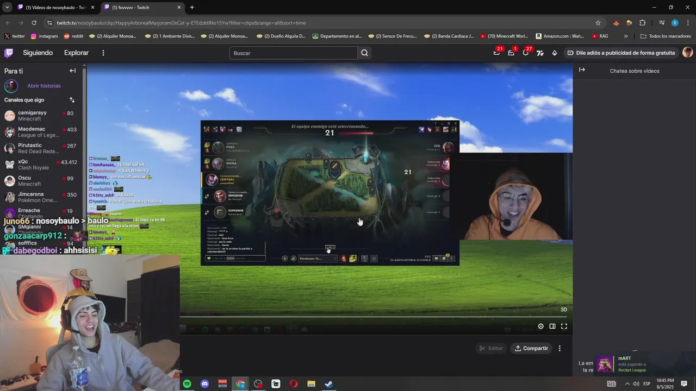Open the 7TV extension icon in Twitch header
Viewport: 696px width, 391px height.
540,53
